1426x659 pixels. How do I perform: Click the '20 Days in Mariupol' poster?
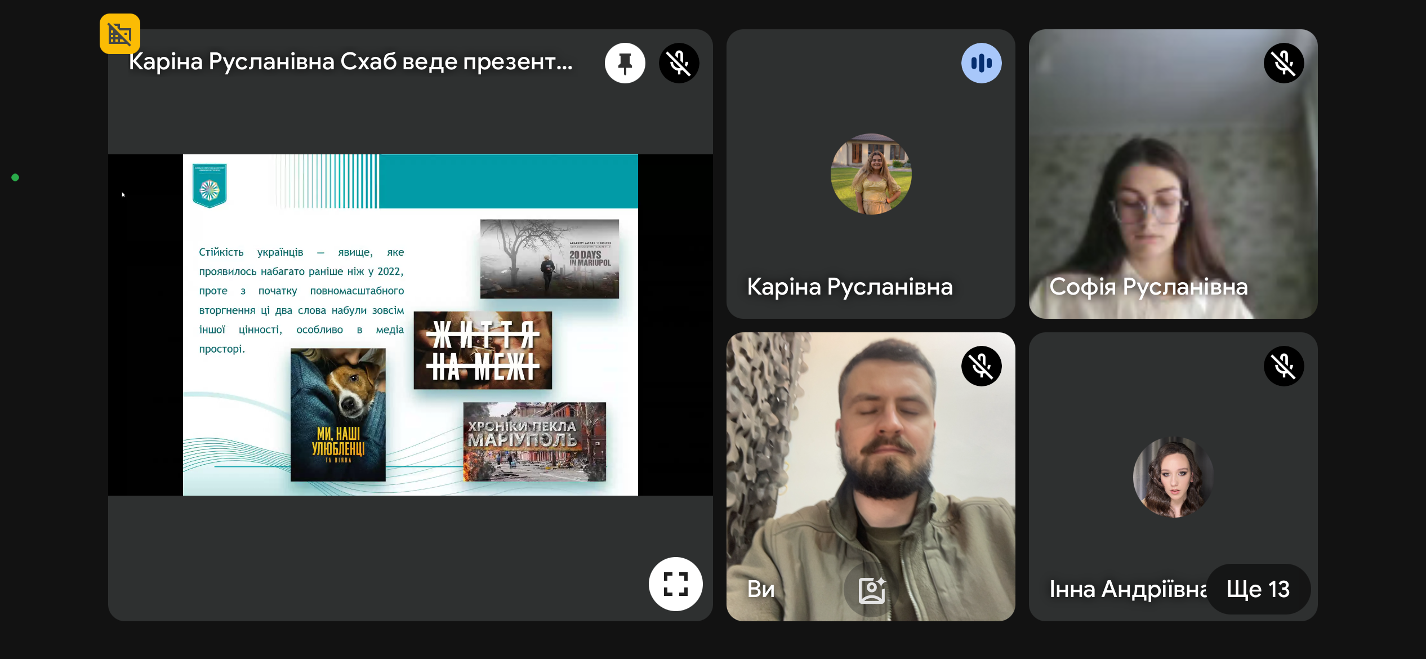(549, 259)
